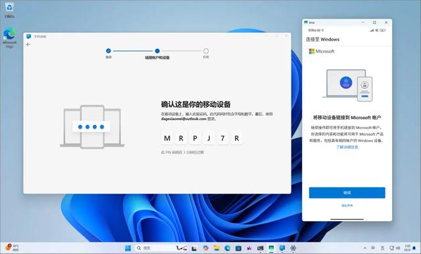Viewport: 421px width, 254px height.
Task: Open File Explorer from the taskbar
Action: 216,248
